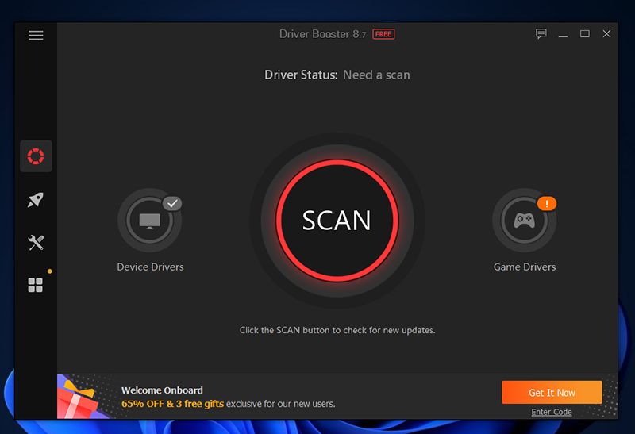Open the Enter Code link
Viewport: 635px width, 434px height.
(552, 412)
